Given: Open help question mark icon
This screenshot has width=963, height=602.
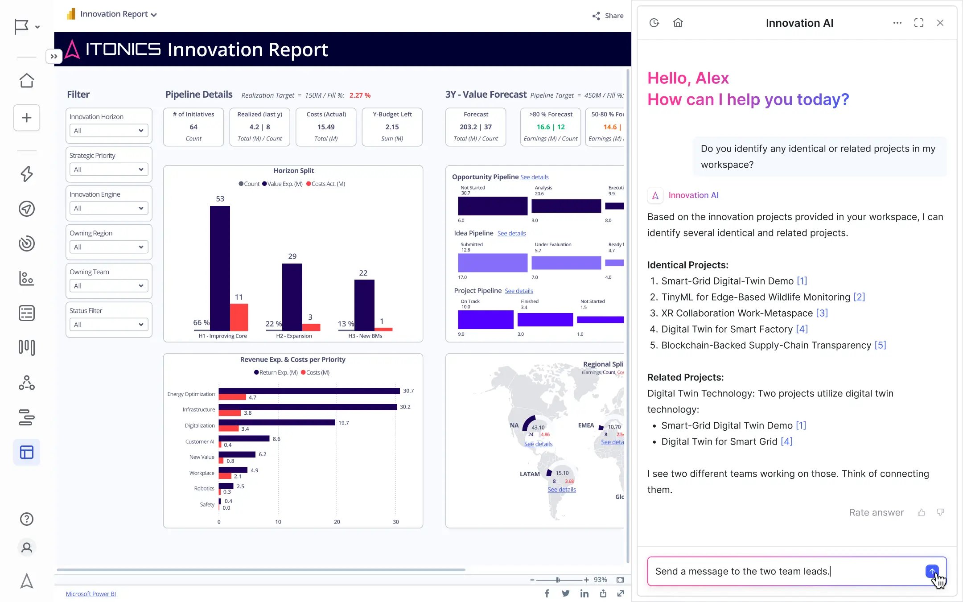Looking at the screenshot, I should 27,519.
